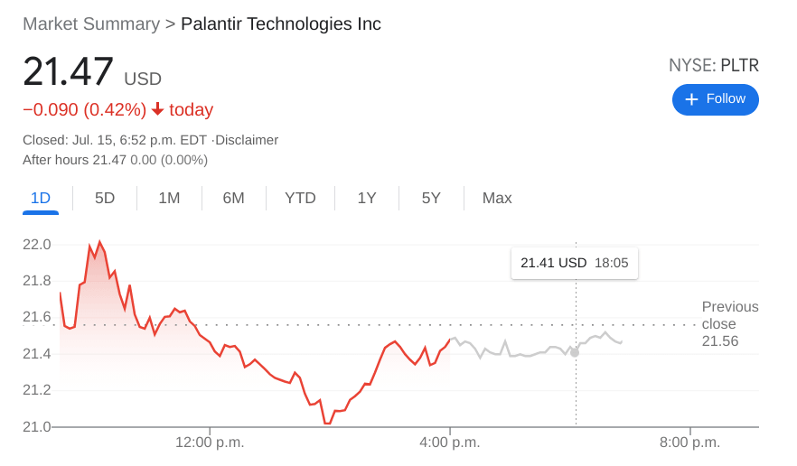
Task: Select the YTD range tab
Action: [x=300, y=198]
